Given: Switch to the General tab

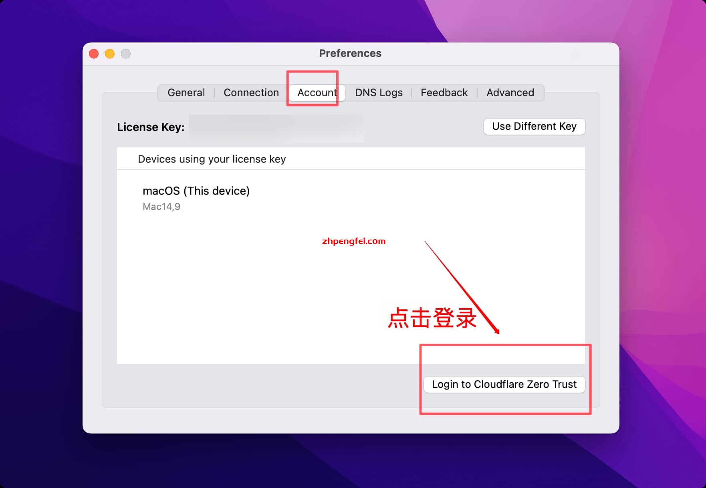Looking at the screenshot, I should 186,93.
